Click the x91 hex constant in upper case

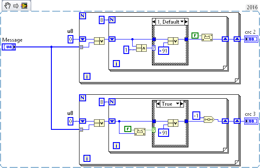coord(163,51)
